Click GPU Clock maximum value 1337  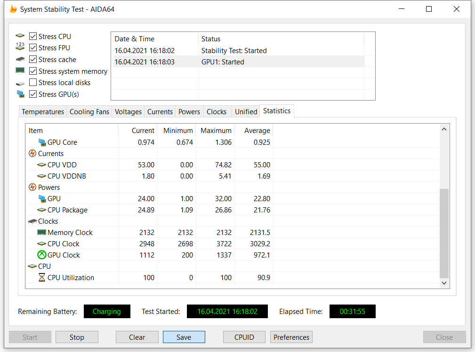click(x=224, y=255)
